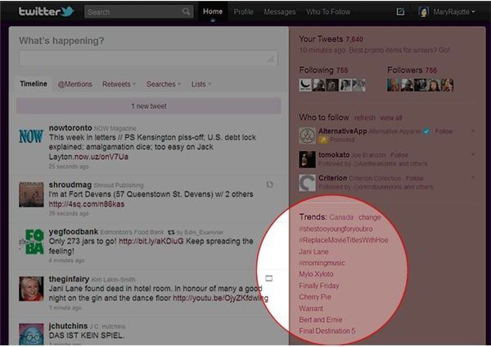Show the 1 new tweet bar

click(149, 106)
